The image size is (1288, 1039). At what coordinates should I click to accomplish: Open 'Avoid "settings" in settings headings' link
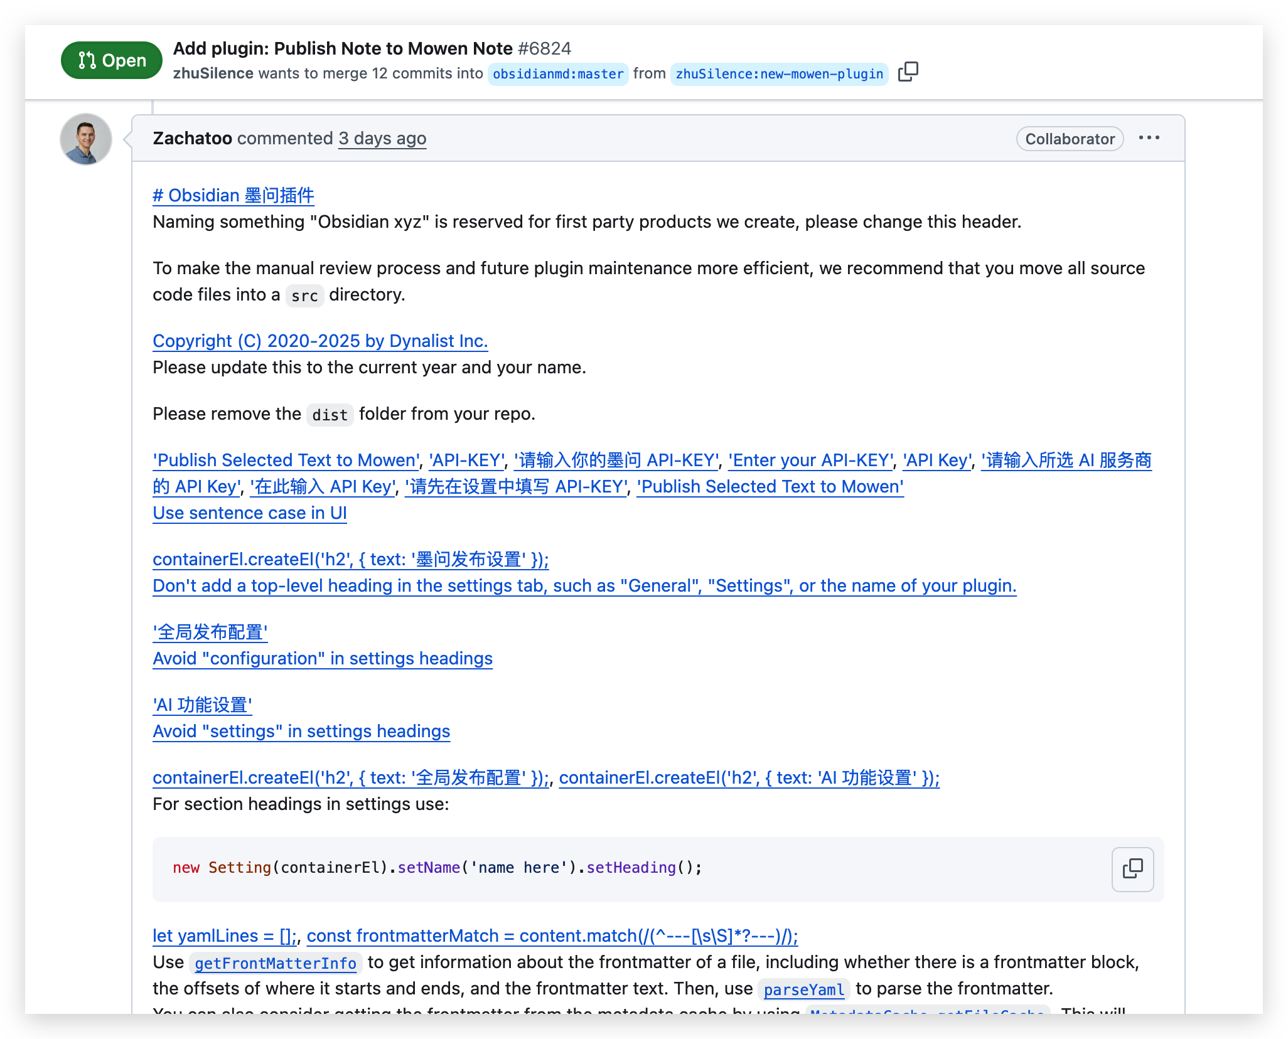pos(301,732)
